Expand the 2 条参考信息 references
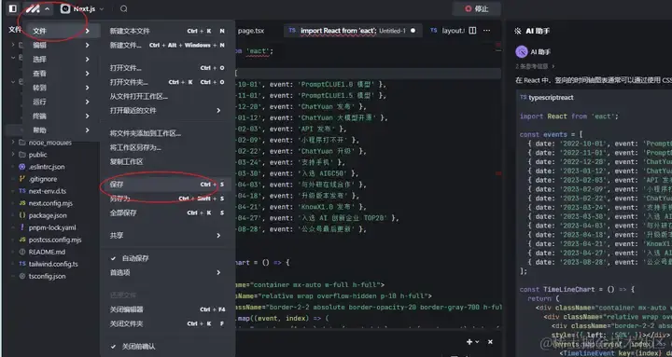Screen dimensions: 672x357 tap(535, 66)
